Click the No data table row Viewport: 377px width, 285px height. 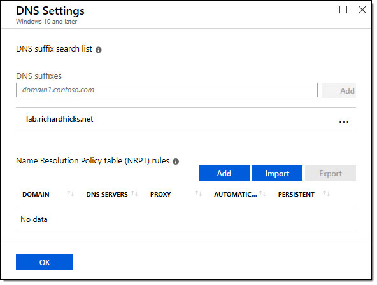186,219
